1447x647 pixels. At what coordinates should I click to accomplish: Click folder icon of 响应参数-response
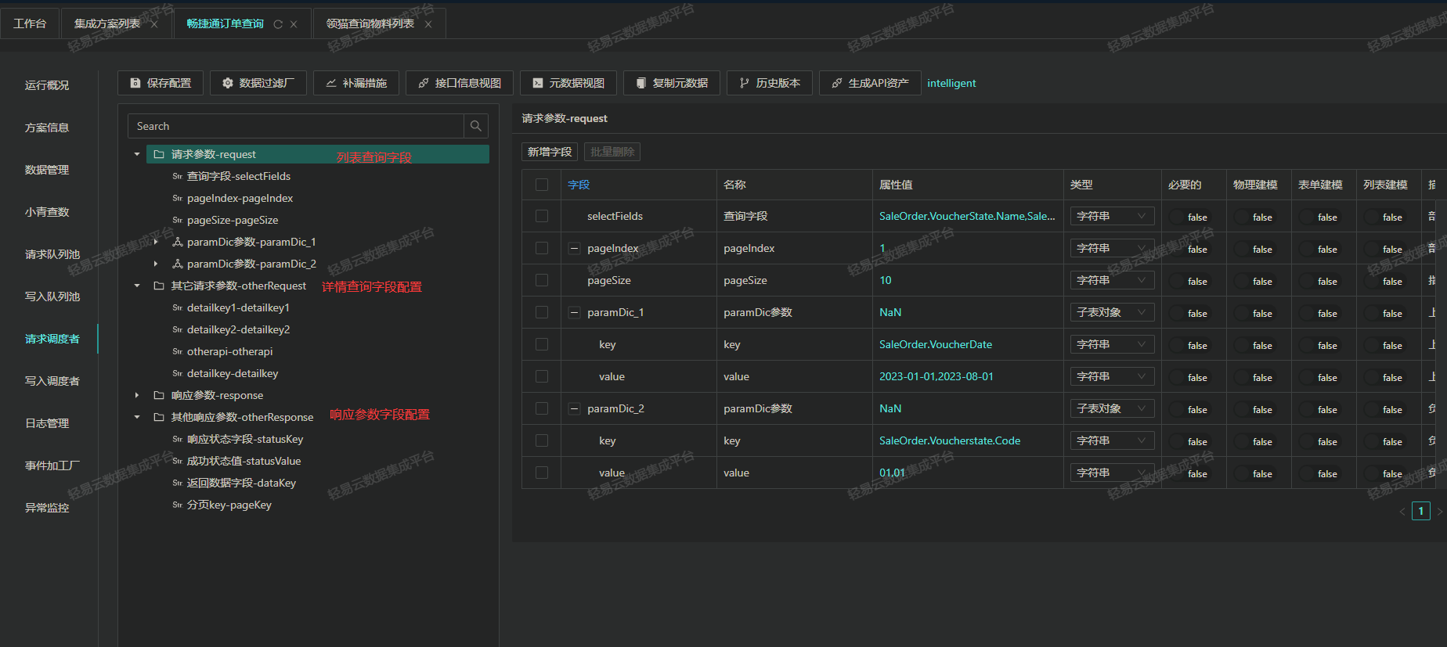[159, 395]
